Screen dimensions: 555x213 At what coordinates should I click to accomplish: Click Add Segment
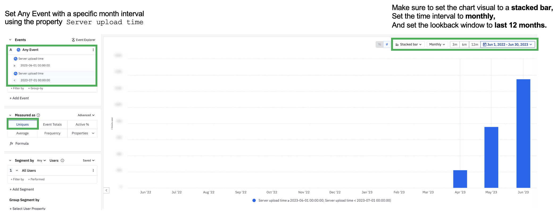(x=22, y=189)
